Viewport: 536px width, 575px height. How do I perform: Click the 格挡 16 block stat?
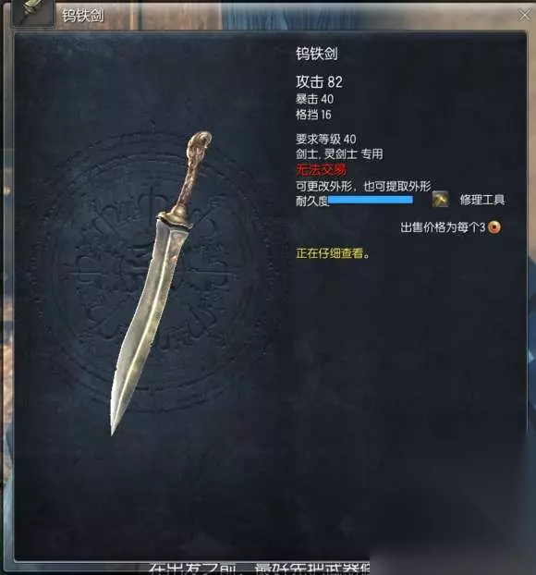[x=313, y=115]
